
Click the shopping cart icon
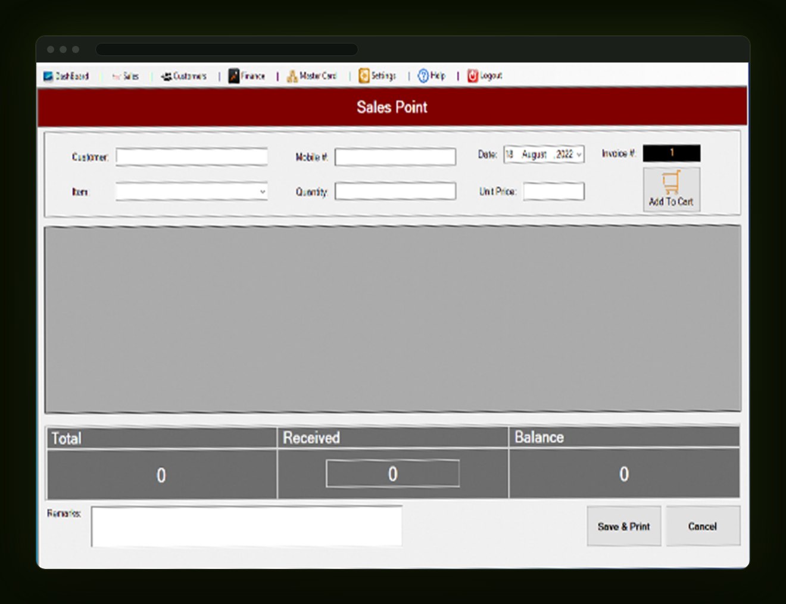[671, 182]
